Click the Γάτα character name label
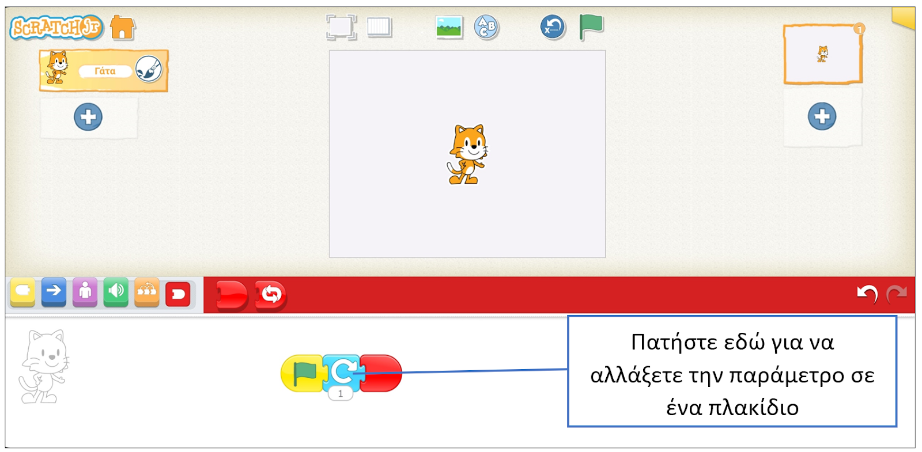This screenshot has height=452, width=922. 105,71
